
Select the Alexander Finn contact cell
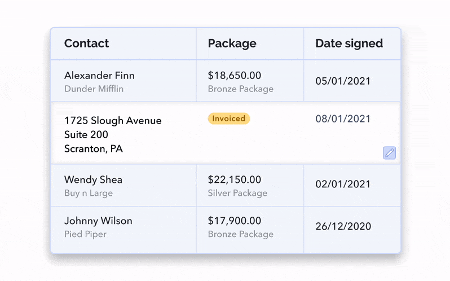[99, 76]
